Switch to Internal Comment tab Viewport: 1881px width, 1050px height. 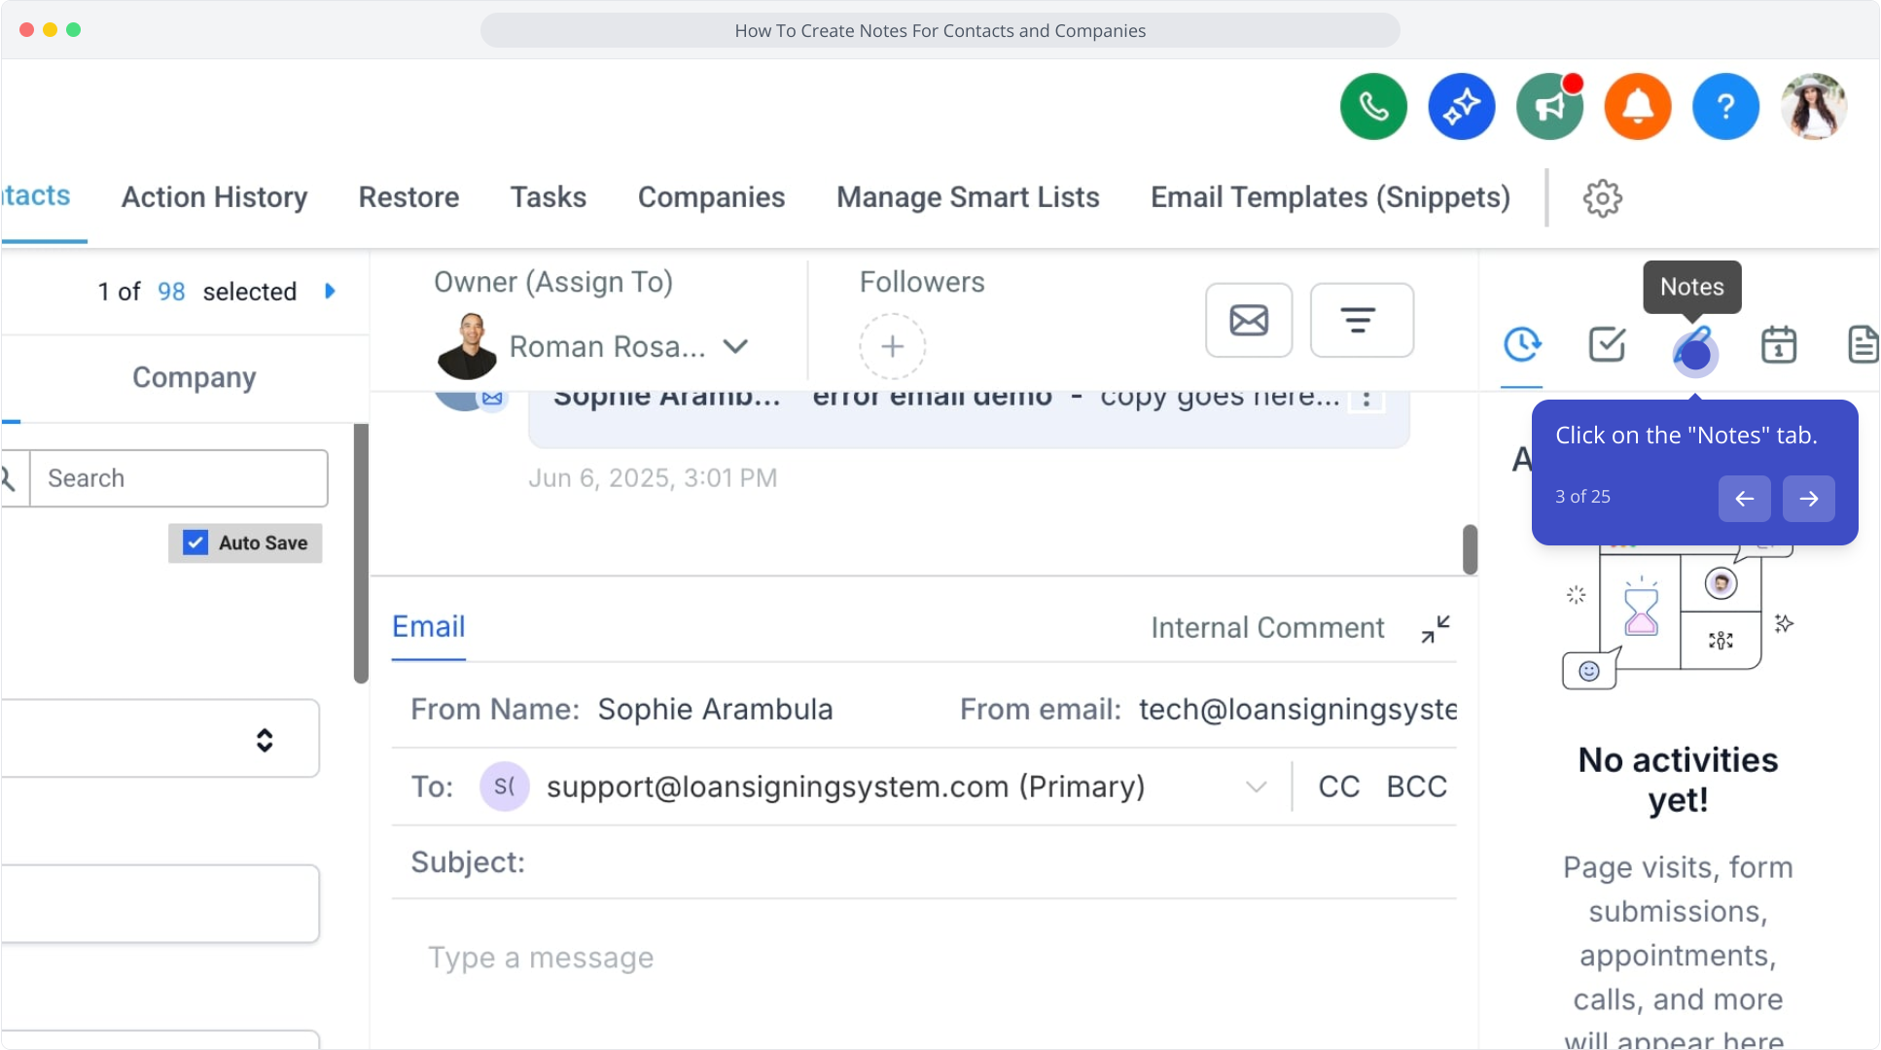1267,628
